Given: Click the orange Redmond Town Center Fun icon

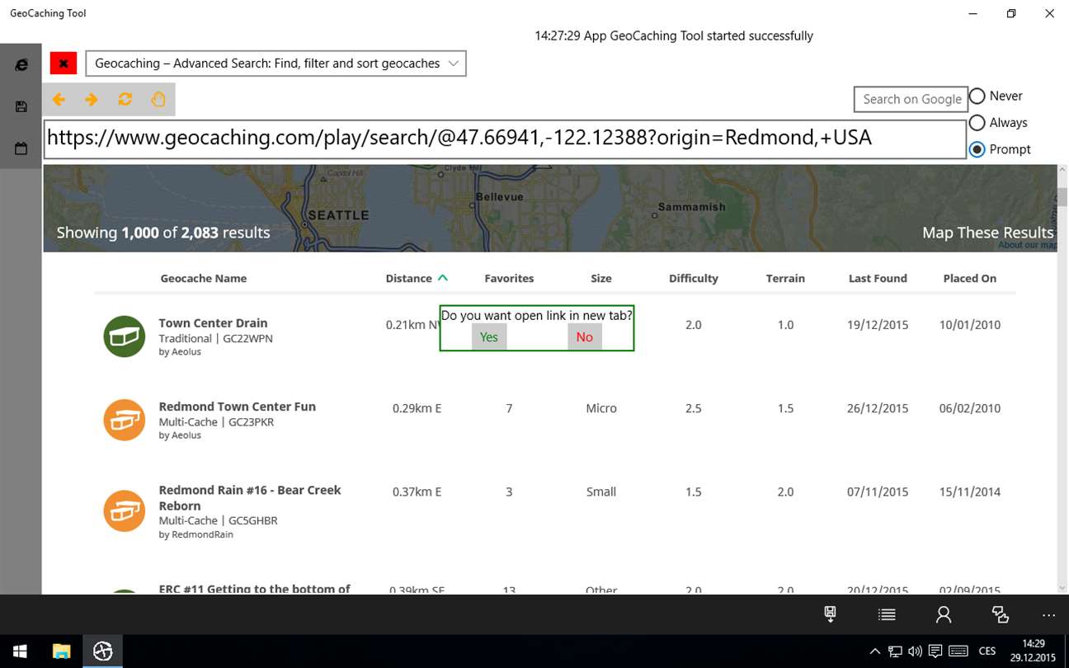Looking at the screenshot, I should (x=125, y=420).
